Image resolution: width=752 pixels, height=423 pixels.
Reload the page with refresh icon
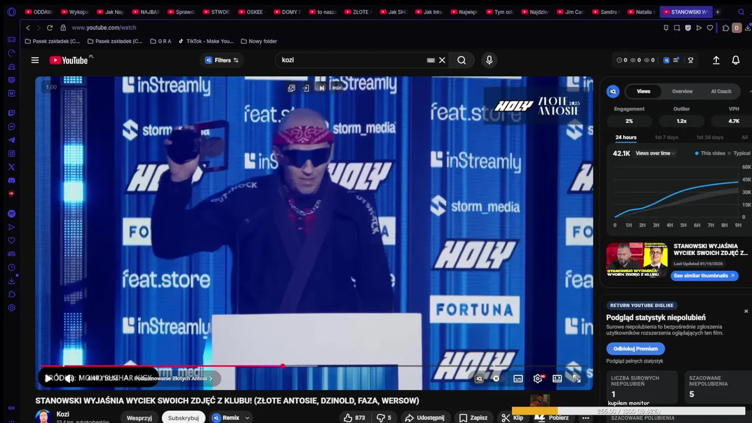pos(49,28)
